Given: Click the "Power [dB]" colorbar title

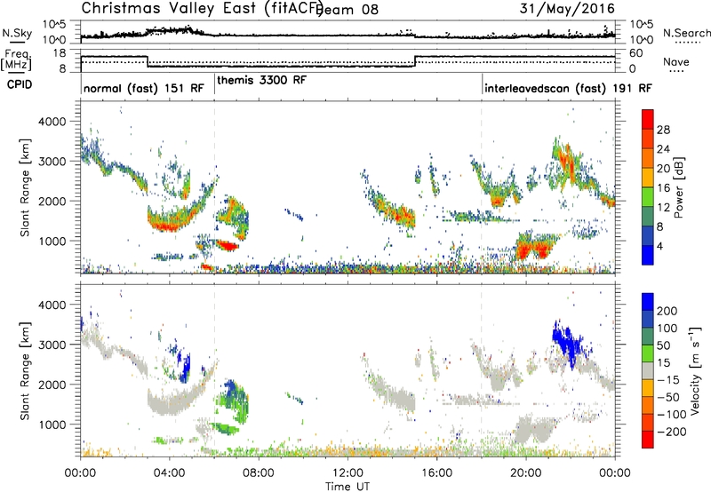Looking at the screenshot, I should point(679,187).
